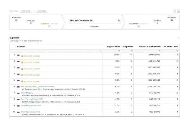Image resolution: width=190 pixels, height=122 pixels.
Task: Open supplier link in row 9
Action: 31,106
